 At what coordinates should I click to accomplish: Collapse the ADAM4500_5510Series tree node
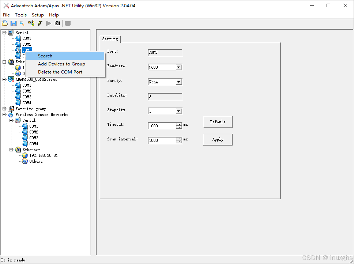pyautogui.click(x=4, y=80)
